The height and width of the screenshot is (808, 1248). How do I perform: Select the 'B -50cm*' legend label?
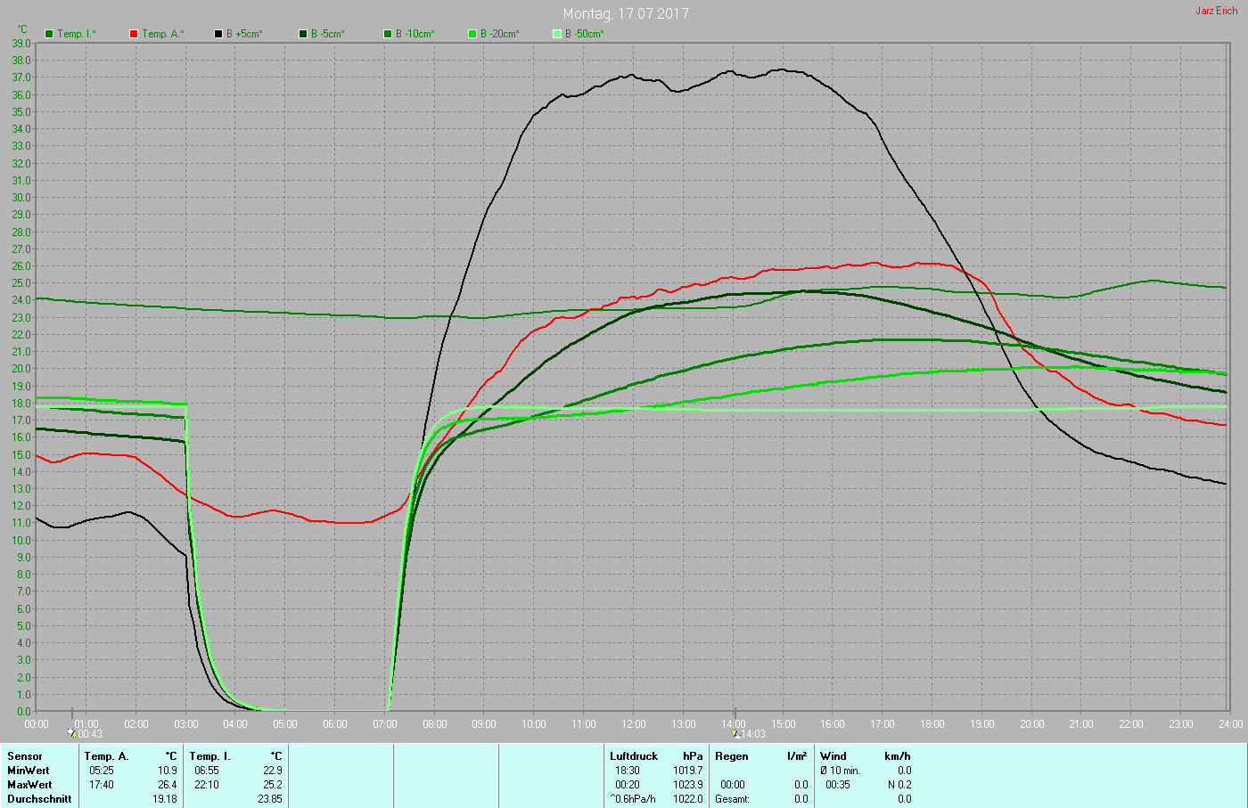point(585,34)
